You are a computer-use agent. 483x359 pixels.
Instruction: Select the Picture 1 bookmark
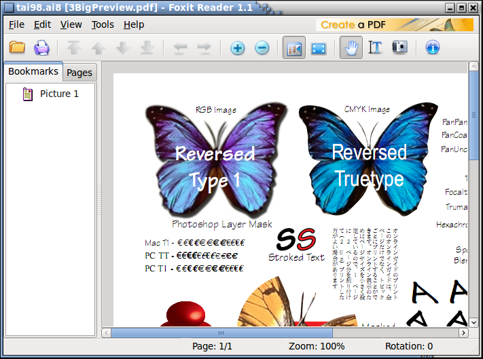tap(59, 94)
